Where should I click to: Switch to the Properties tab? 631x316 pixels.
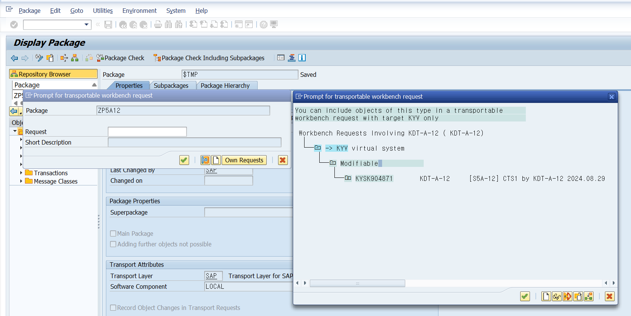129,86
